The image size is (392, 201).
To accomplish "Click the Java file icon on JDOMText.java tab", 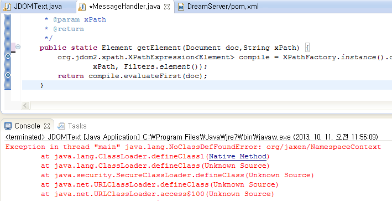I will tap(8, 7).
